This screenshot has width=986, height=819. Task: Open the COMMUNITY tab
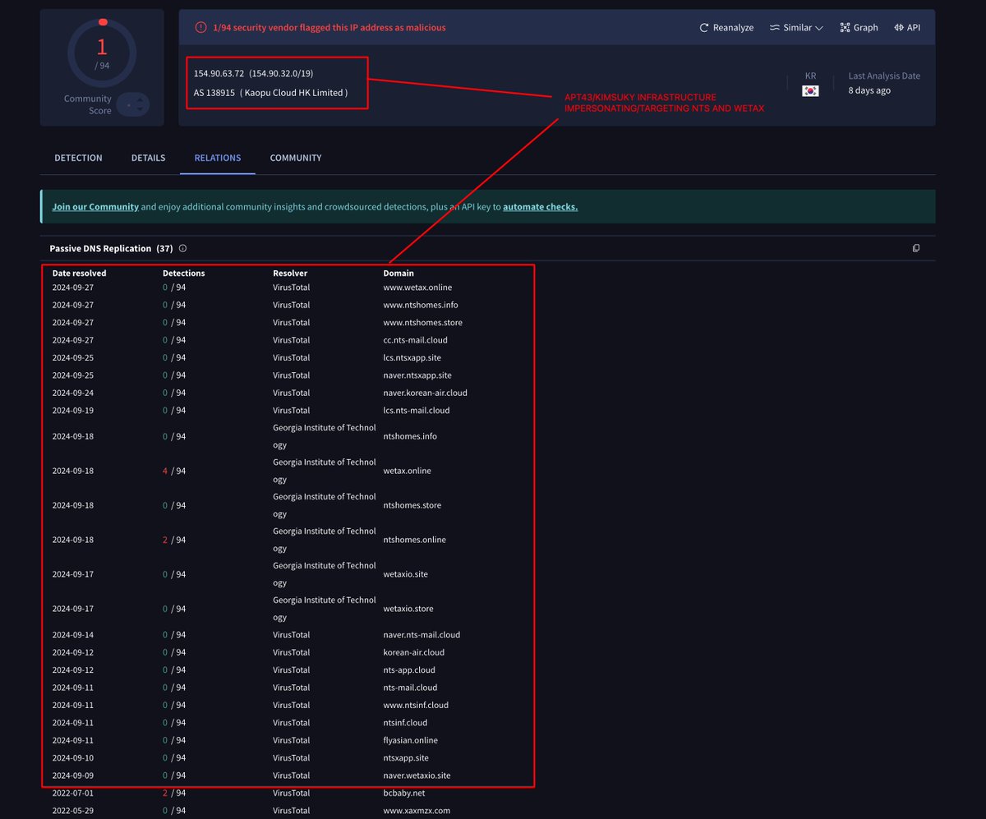[x=295, y=158]
